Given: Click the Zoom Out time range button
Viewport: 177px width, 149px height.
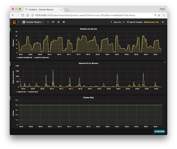Looking at the screenshot, I should (x=117, y=22).
